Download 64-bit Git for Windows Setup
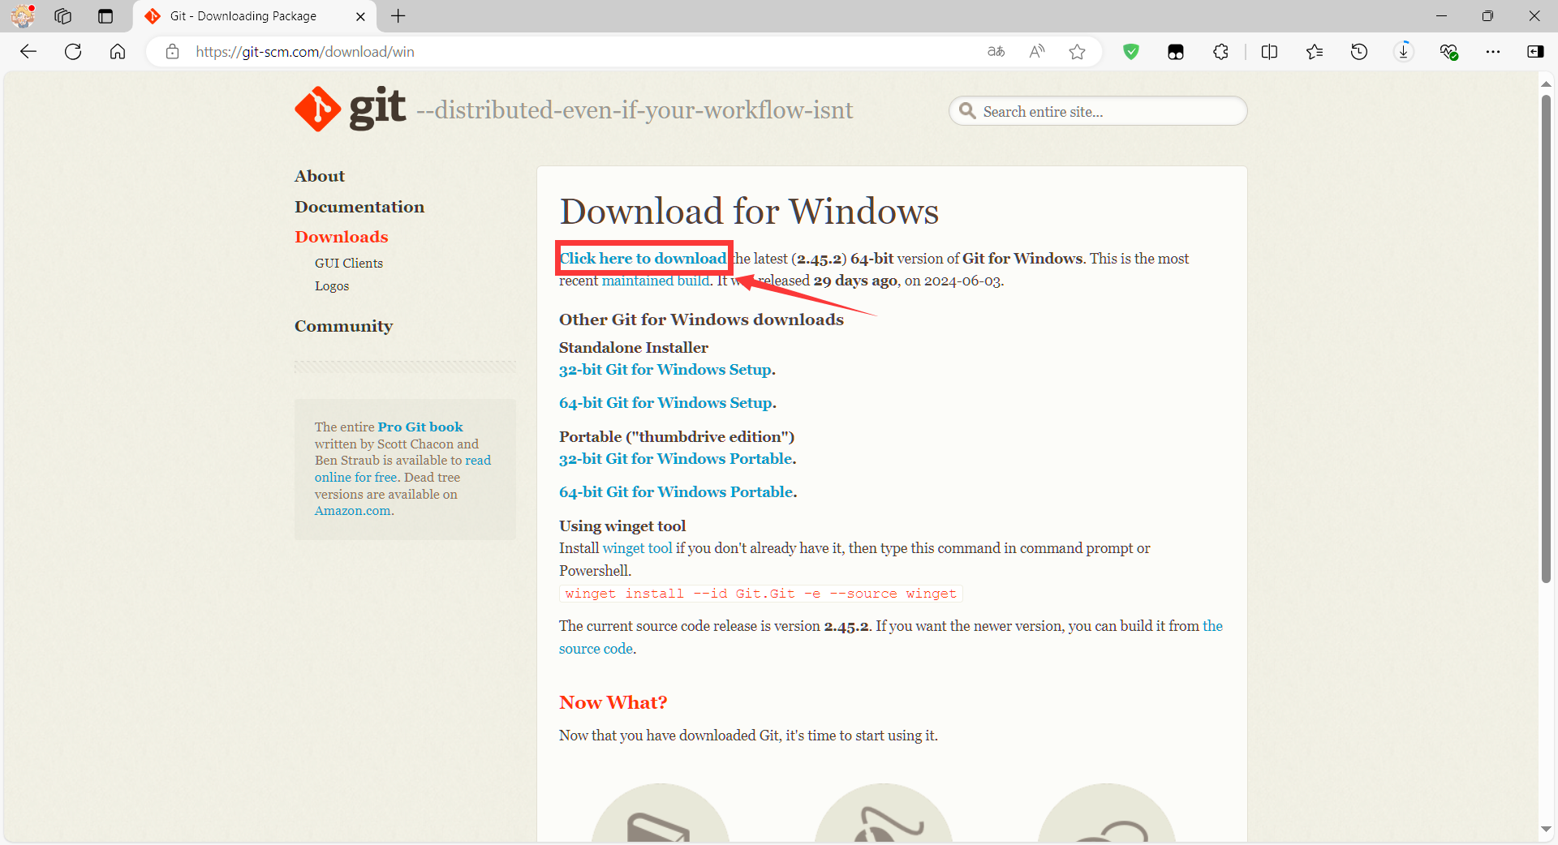The height and width of the screenshot is (845, 1558). [666, 403]
